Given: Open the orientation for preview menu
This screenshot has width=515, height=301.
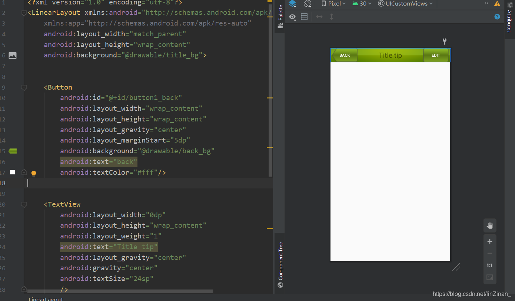Looking at the screenshot, I should [308, 4].
